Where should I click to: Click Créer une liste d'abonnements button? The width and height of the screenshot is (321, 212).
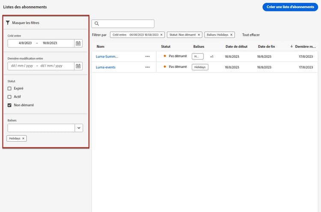[x=290, y=7]
